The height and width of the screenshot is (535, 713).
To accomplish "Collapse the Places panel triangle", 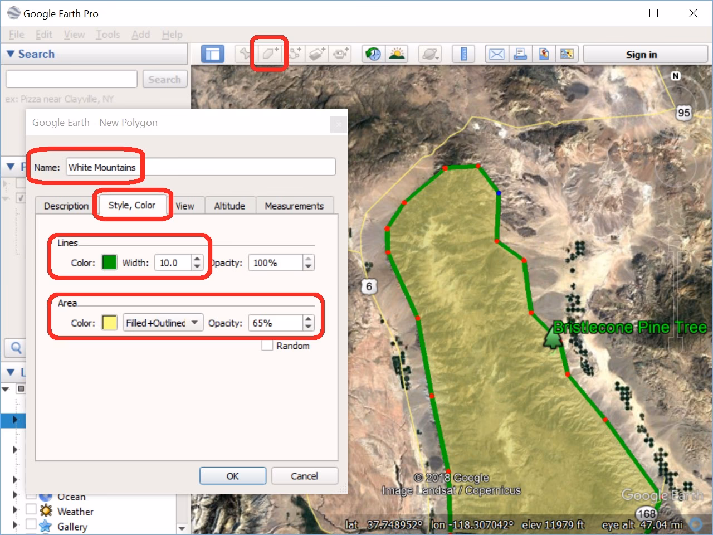I will click(x=10, y=167).
